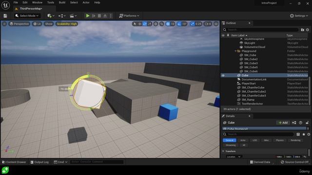Click the Advance Frame button
This screenshot has width=312, height=175.
(x=94, y=16)
